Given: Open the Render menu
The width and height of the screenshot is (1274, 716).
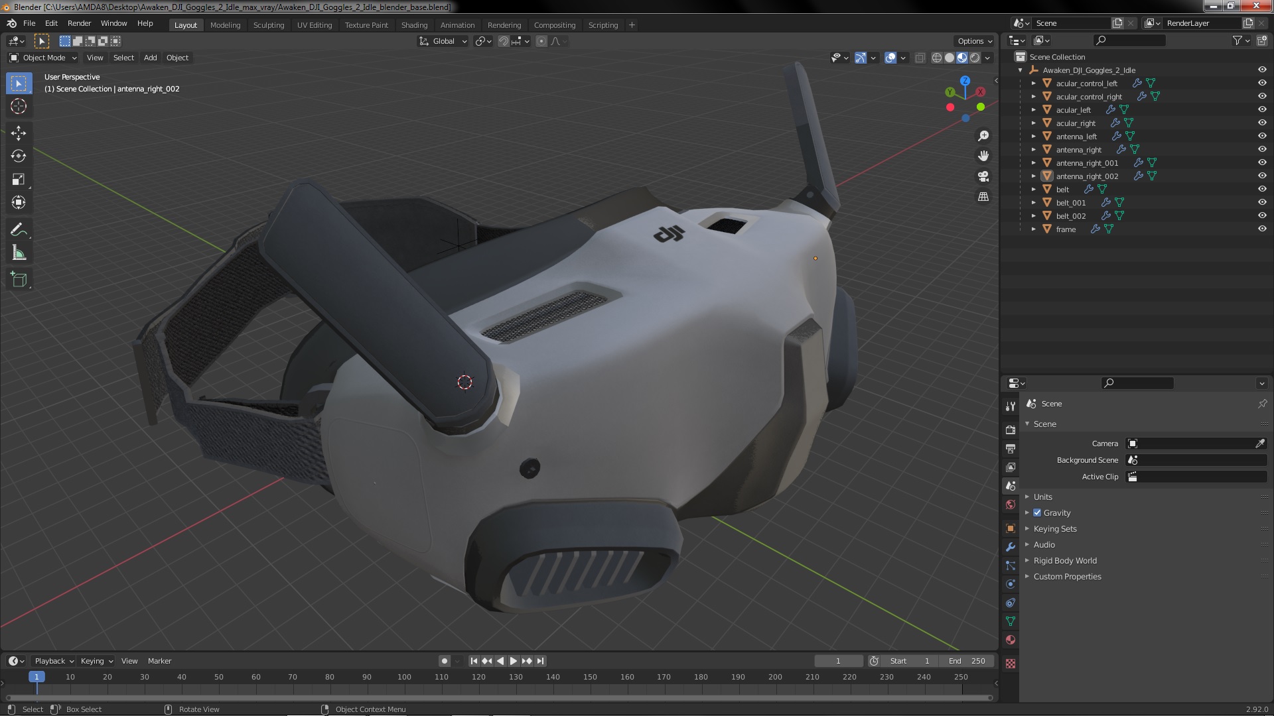Looking at the screenshot, I should [79, 23].
